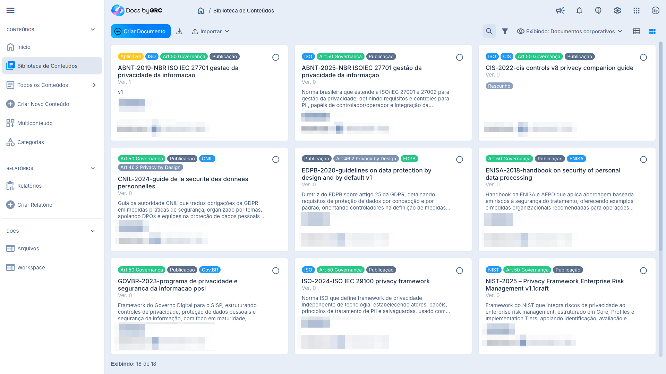The image size is (666, 374).
Task: Select the CNIL-2024 guide card radio button
Action: (x=276, y=160)
